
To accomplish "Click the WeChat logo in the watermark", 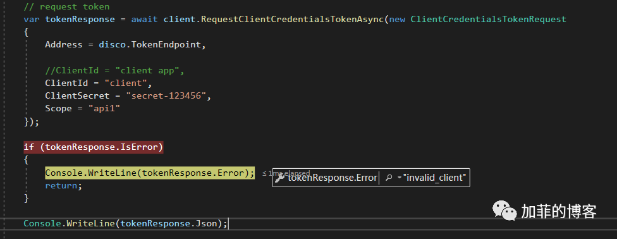I will click(504, 211).
